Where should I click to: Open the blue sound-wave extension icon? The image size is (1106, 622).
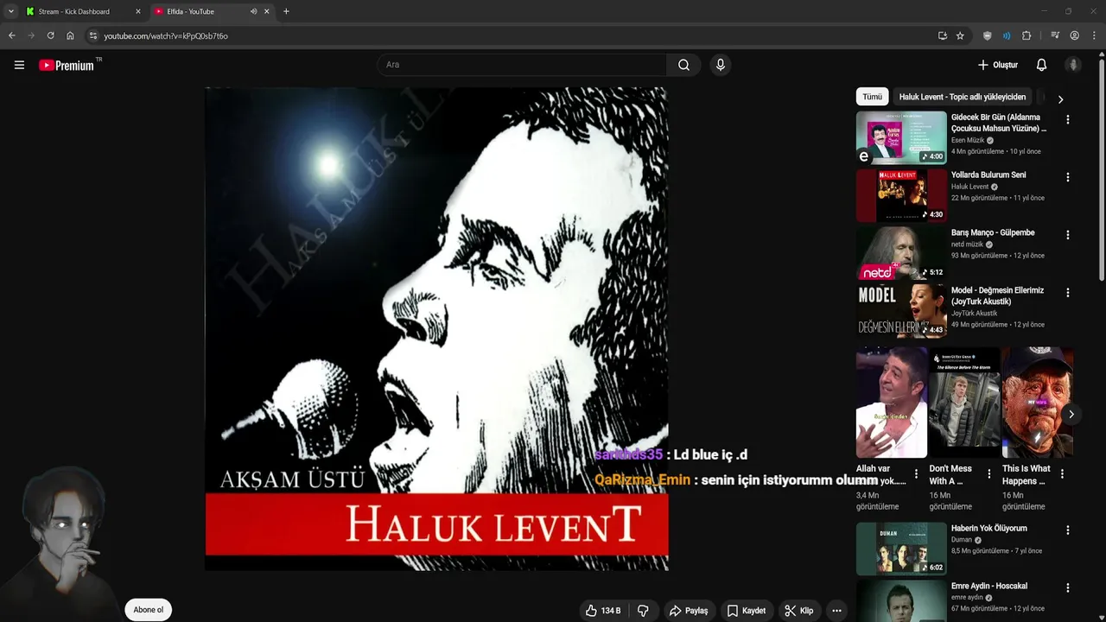point(1007,35)
